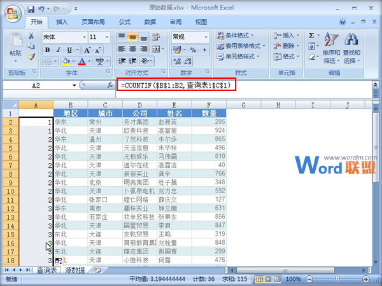Click the zoom in plus button
This screenshot has height=286, width=382.
tap(365, 279)
